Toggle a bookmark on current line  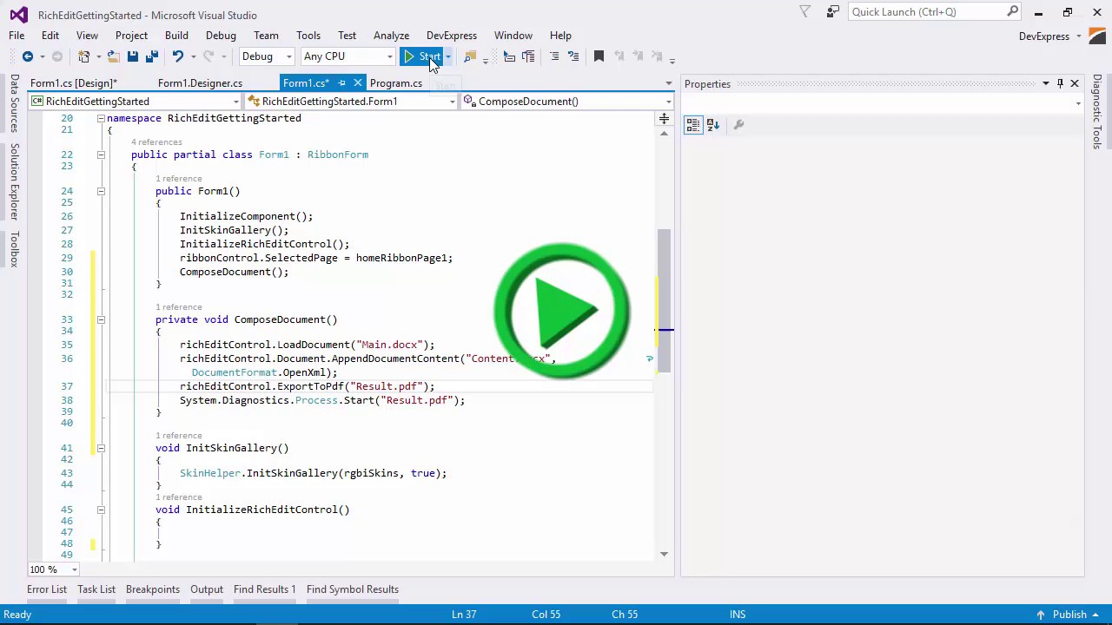599,56
